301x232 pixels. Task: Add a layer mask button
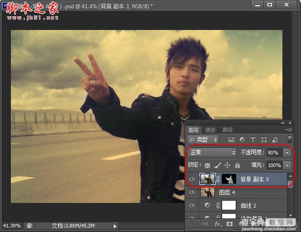pyautogui.click(x=229, y=224)
